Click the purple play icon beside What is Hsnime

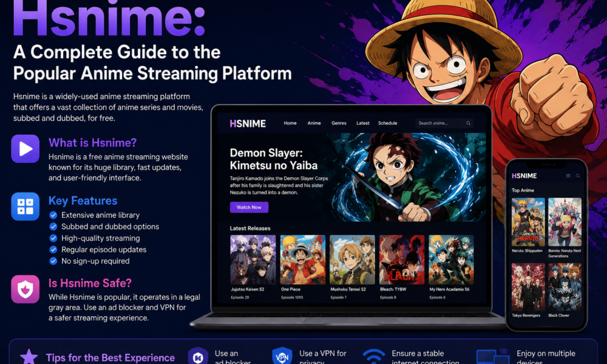[x=25, y=149]
